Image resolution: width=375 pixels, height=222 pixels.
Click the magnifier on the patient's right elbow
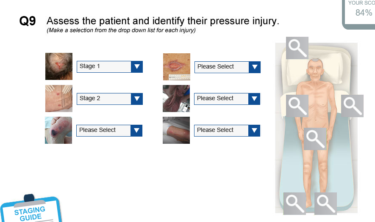click(x=297, y=106)
